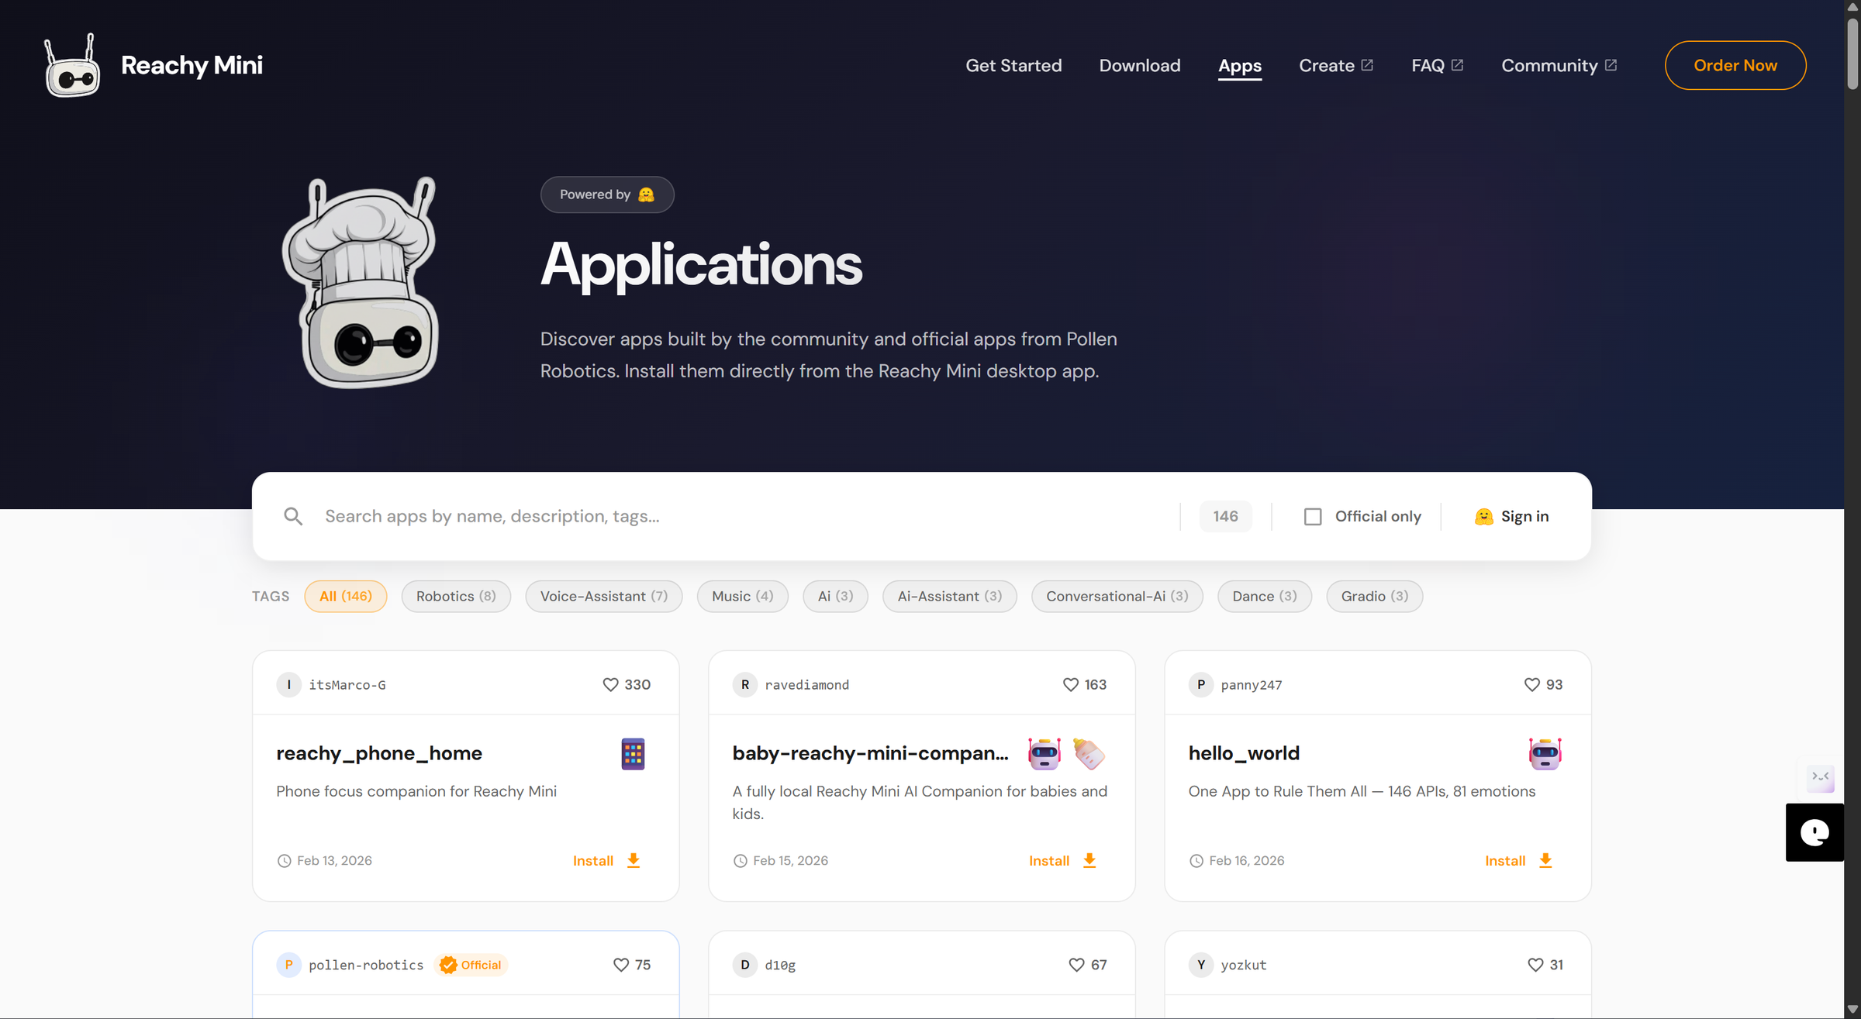Click the heart icon on yozkut card

(x=1535, y=965)
